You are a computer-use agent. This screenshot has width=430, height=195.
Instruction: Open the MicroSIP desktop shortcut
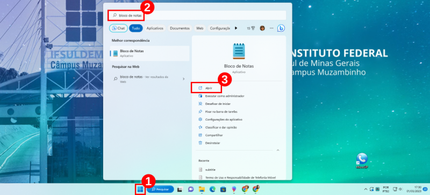tap(362, 161)
